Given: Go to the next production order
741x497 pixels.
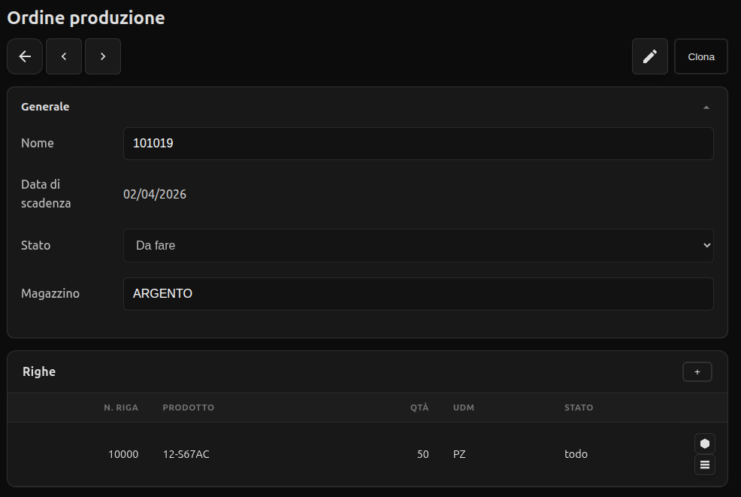Looking at the screenshot, I should pyautogui.click(x=103, y=56).
